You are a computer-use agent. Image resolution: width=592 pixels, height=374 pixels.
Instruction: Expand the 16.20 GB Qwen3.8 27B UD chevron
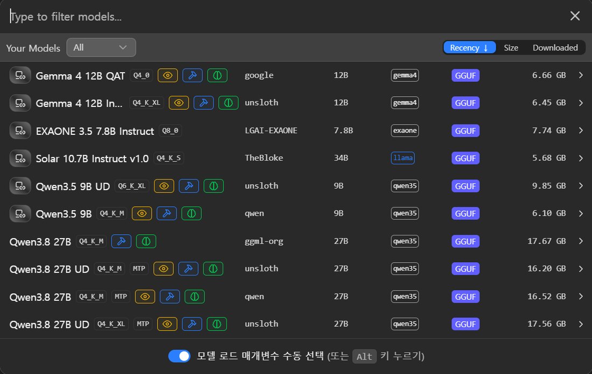coord(581,269)
